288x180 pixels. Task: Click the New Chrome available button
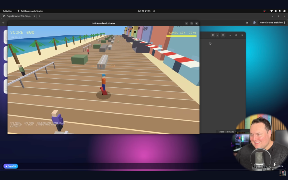click(271, 23)
